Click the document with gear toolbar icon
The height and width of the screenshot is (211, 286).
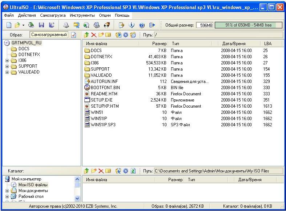pyautogui.click(x=121, y=25)
